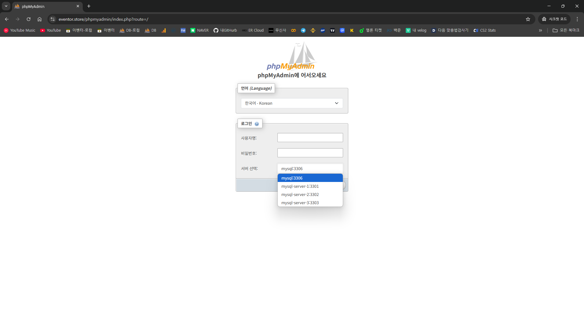This screenshot has width=584, height=314.
Task: Open the YouTube Music bookmark
Action: 19,30
